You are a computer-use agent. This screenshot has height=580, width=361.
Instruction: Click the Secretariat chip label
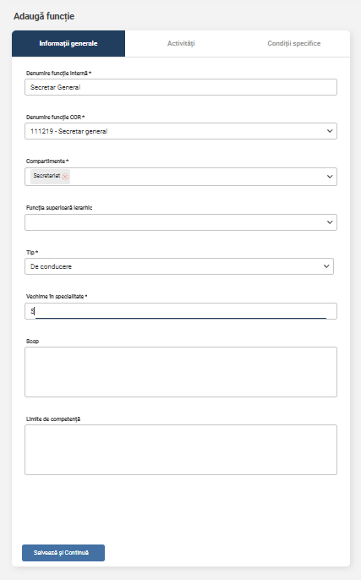click(x=46, y=176)
